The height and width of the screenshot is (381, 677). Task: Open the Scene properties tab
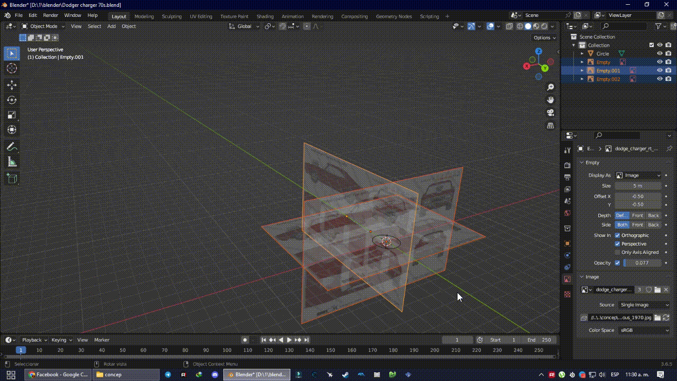click(568, 201)
